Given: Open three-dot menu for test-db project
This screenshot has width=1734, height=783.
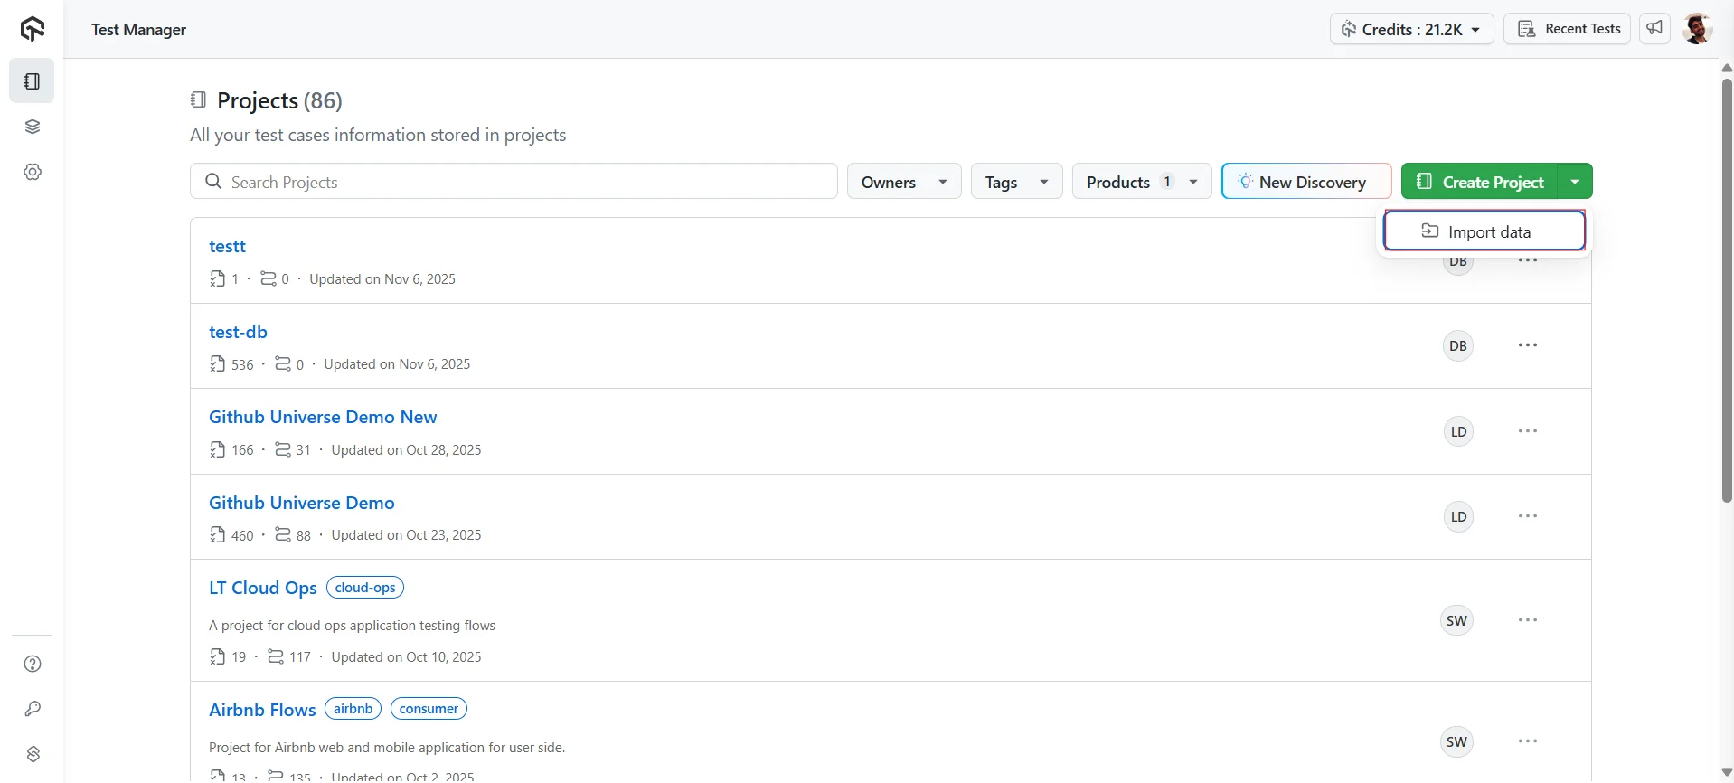Looking at the screenshot, I should click(1528, 345).
